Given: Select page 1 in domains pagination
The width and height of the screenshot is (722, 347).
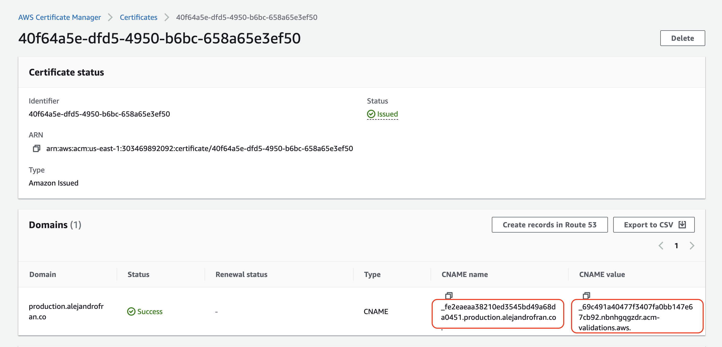Looking at the screenshot, I should point(676,246).
